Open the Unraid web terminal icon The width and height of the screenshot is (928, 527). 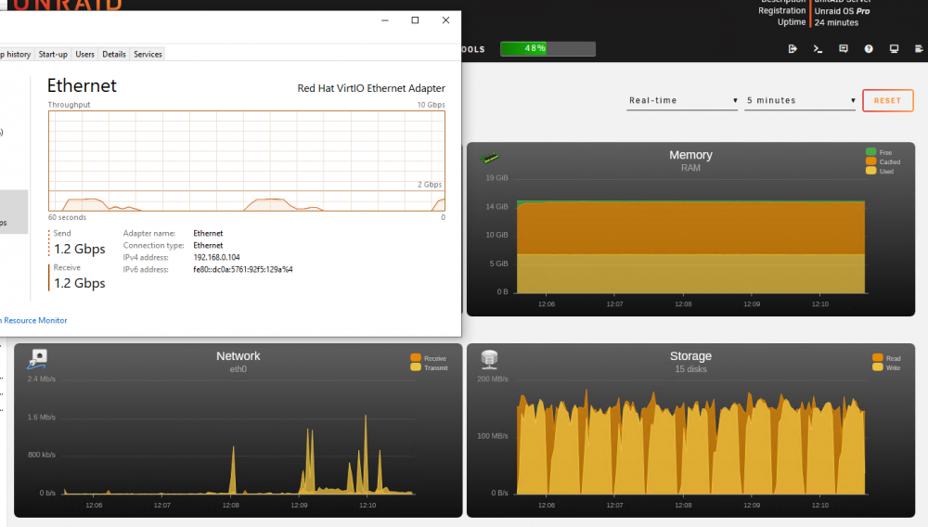click(x=818, y=48)
